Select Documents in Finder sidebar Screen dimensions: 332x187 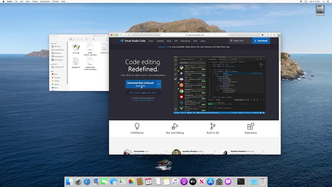pyautogui.click(x=59, y=57)
